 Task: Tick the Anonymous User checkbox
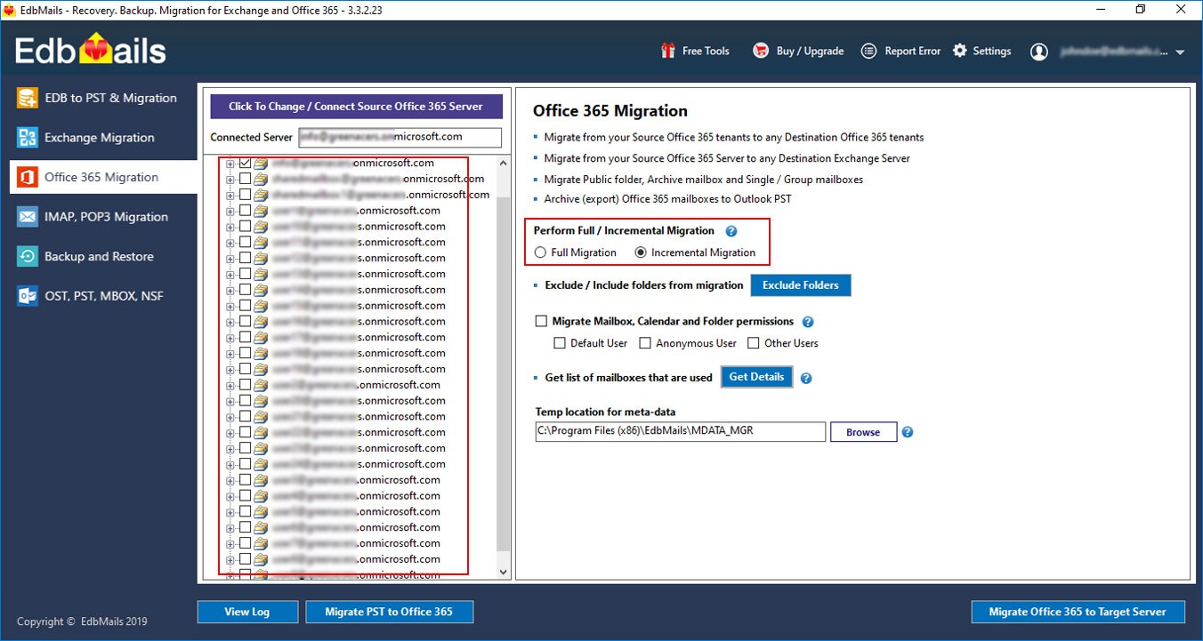coord(645,343)
